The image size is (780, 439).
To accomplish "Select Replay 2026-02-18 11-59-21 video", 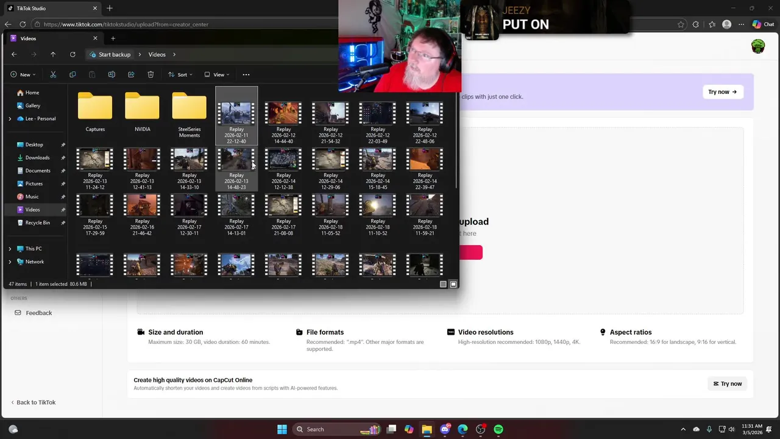I will tap(425, 215).
